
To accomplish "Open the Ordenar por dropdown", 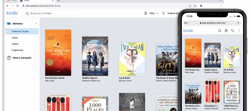I will click(173, 13).
